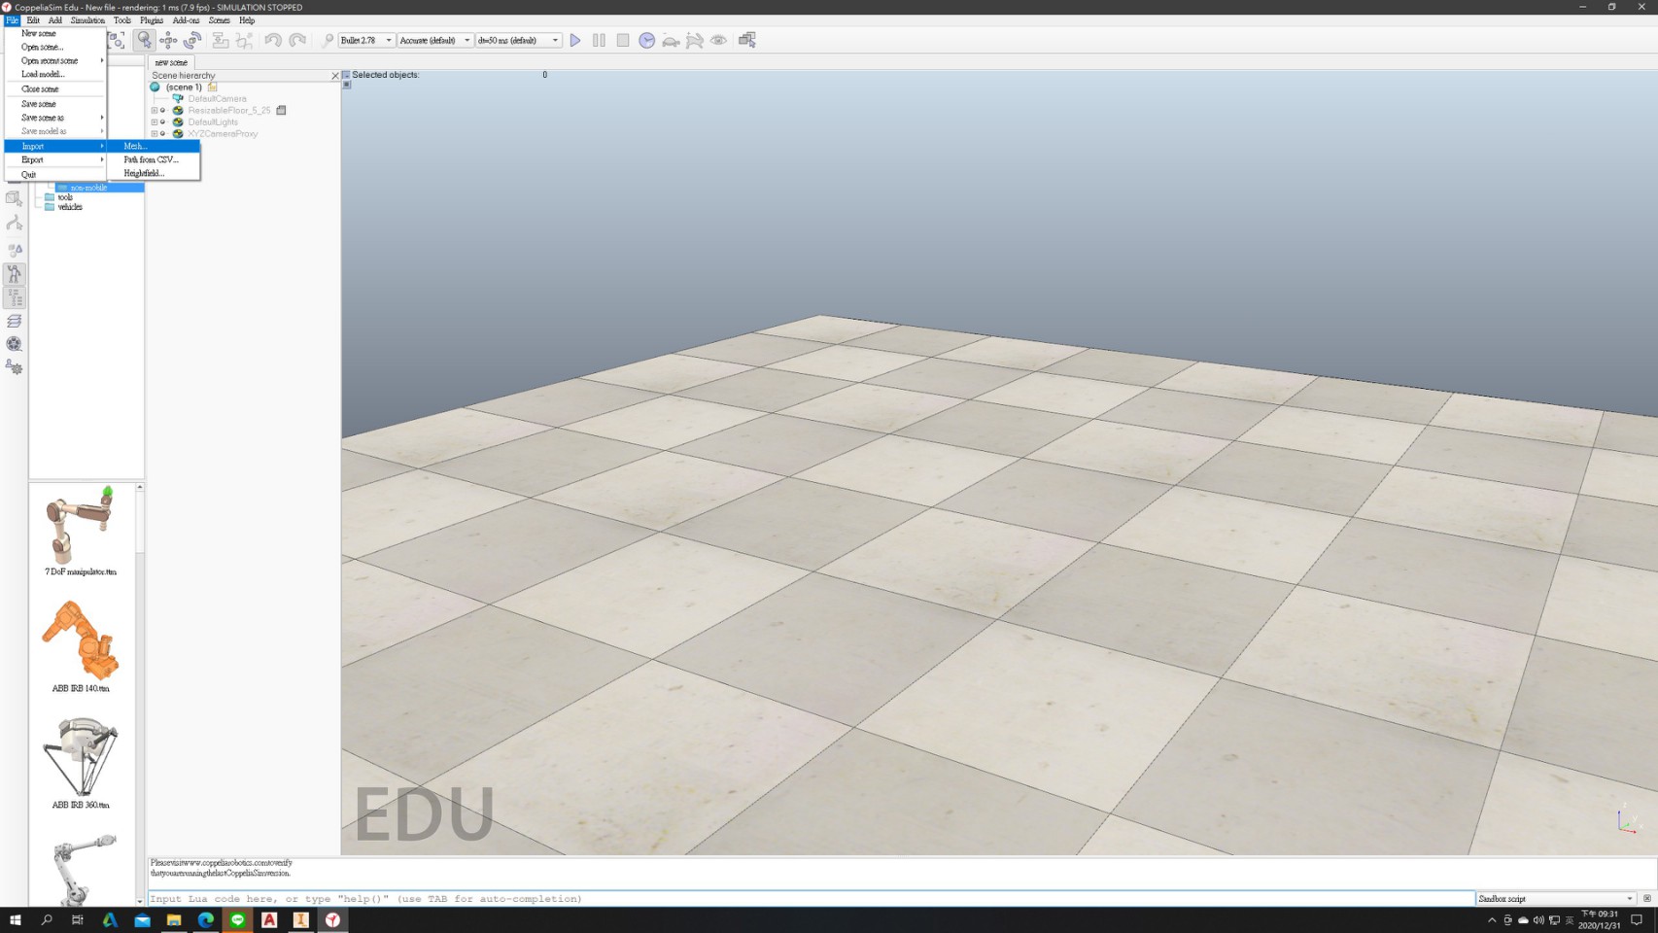Viewport: 1658px width, 933px height.
Task: Open the Sandbox script dropdown
Action: coord(1556,899)
